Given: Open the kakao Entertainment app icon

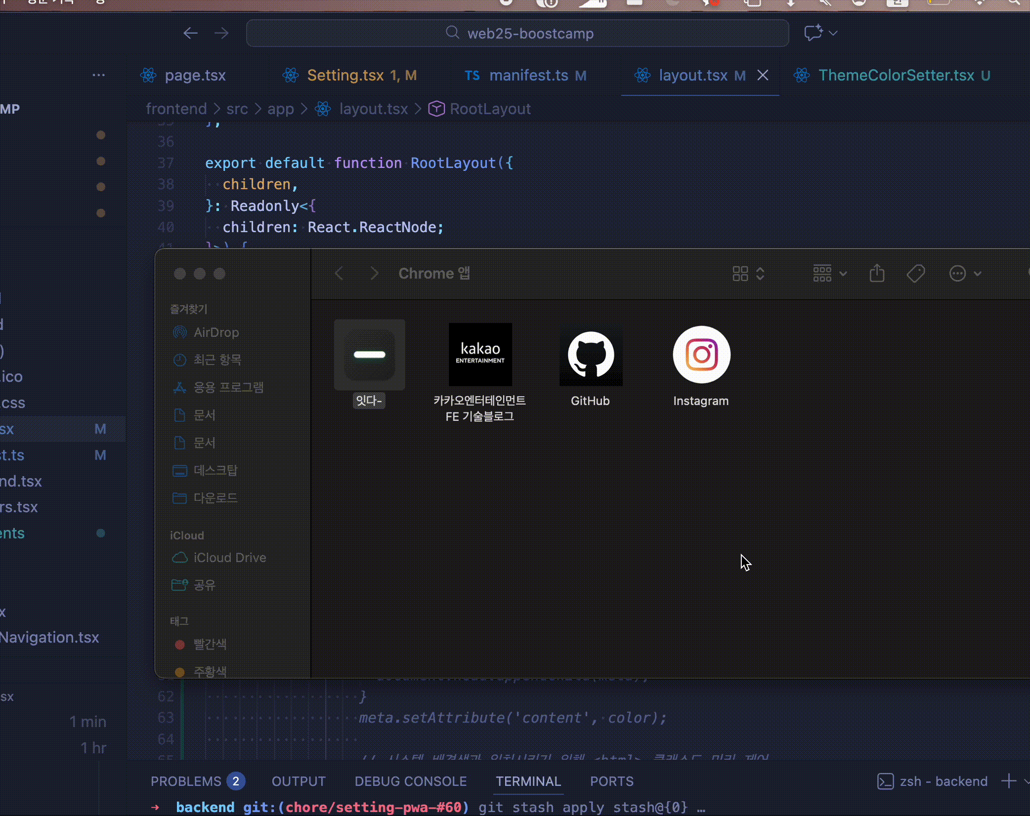Looking at the screenshot, I should pyautogui.click(x=480, y=355).
